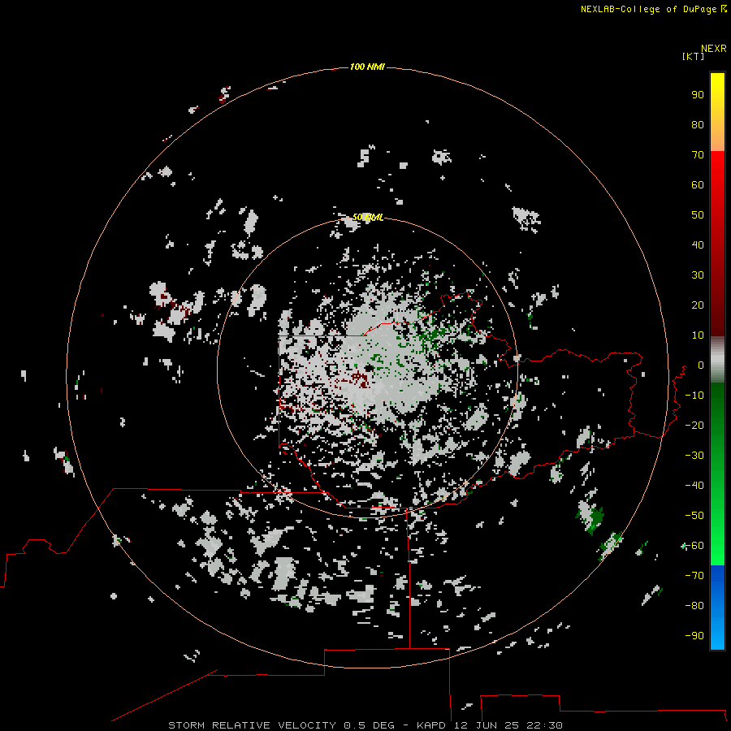Select the 50 value on the velocity scale

point(698,215)
